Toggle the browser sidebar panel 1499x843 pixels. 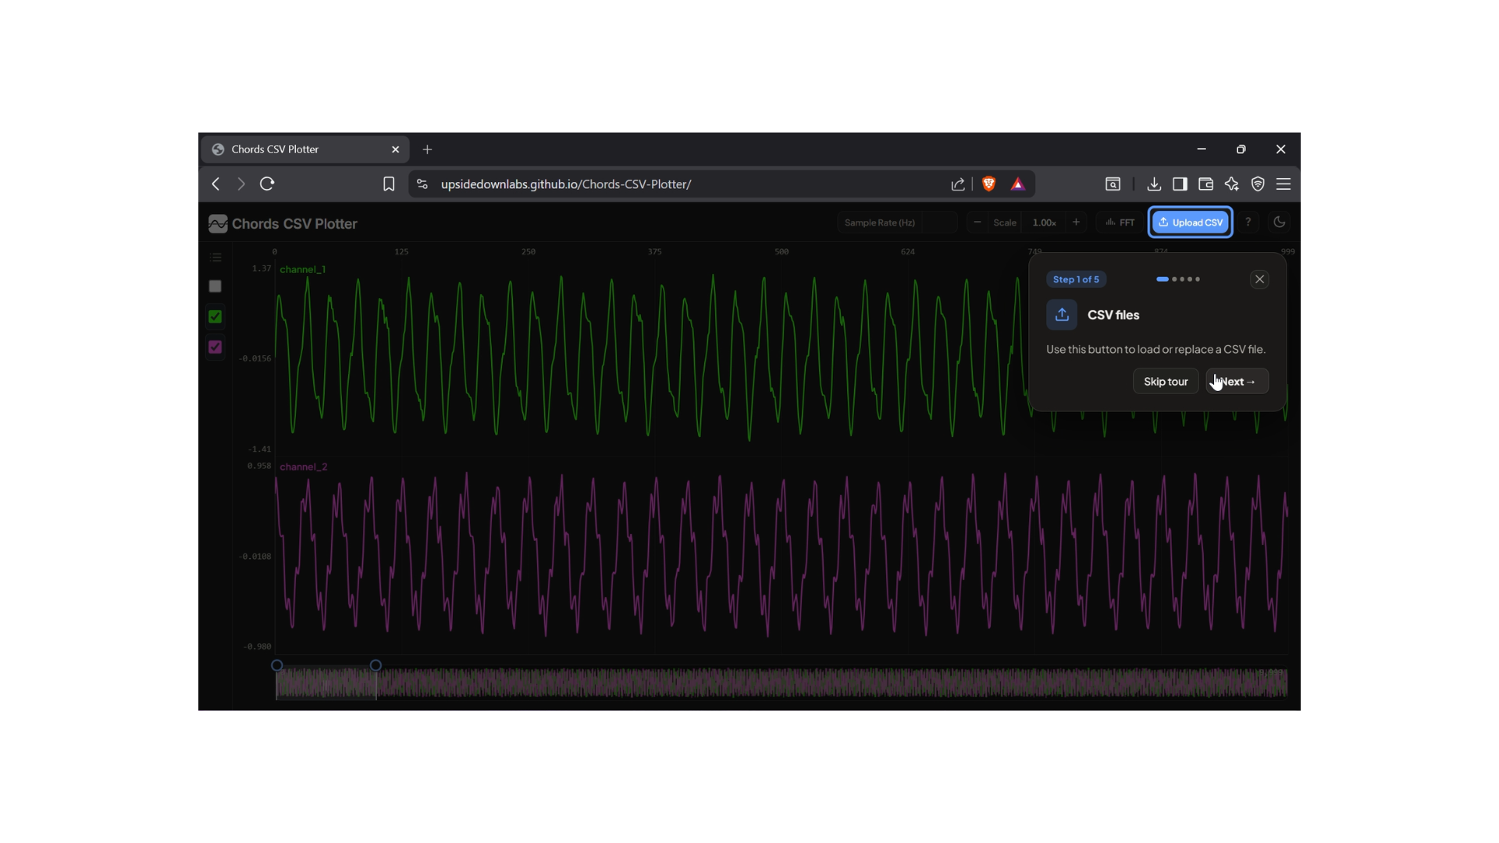(x=1180, y=184)
